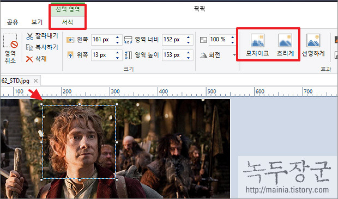
Task: Click the red X delete icon
Action: click(29, 59)
